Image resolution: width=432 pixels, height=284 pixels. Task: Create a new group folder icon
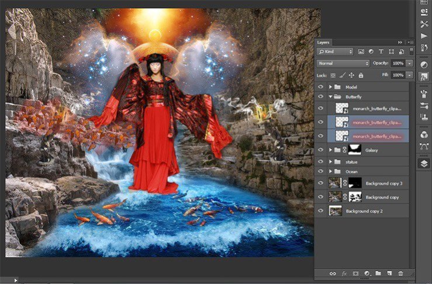click(378, 273)
